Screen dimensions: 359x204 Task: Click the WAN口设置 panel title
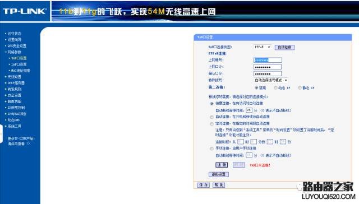(205, 37)
